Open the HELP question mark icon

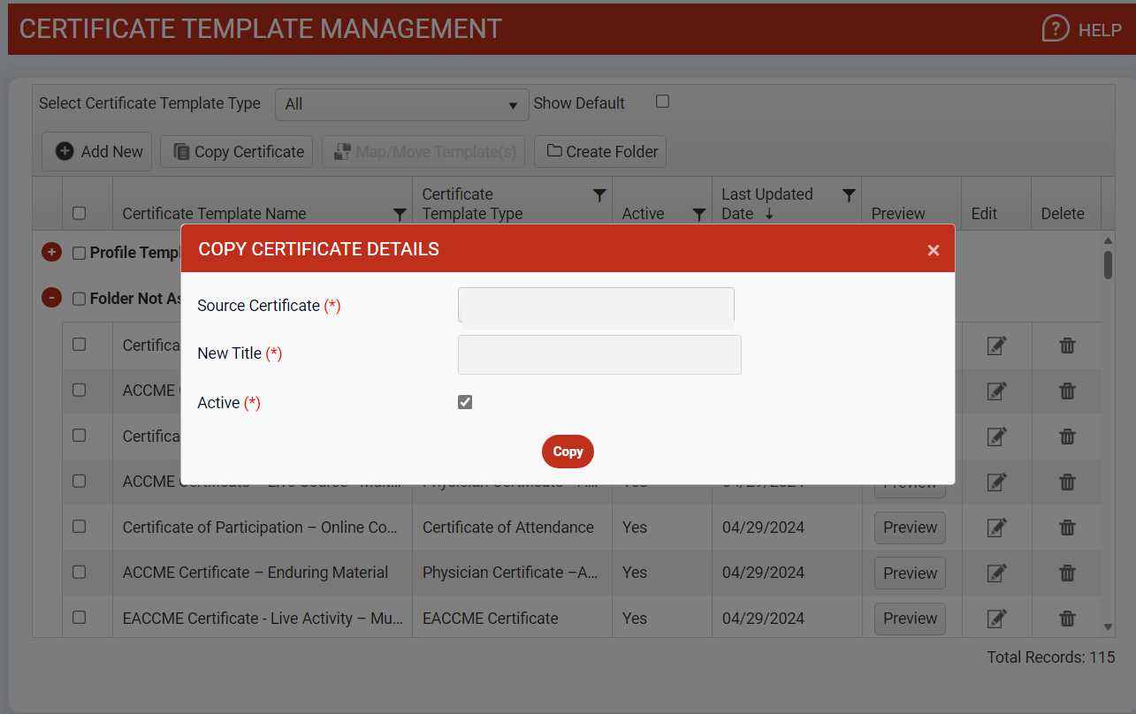[x=1056, y=28]
